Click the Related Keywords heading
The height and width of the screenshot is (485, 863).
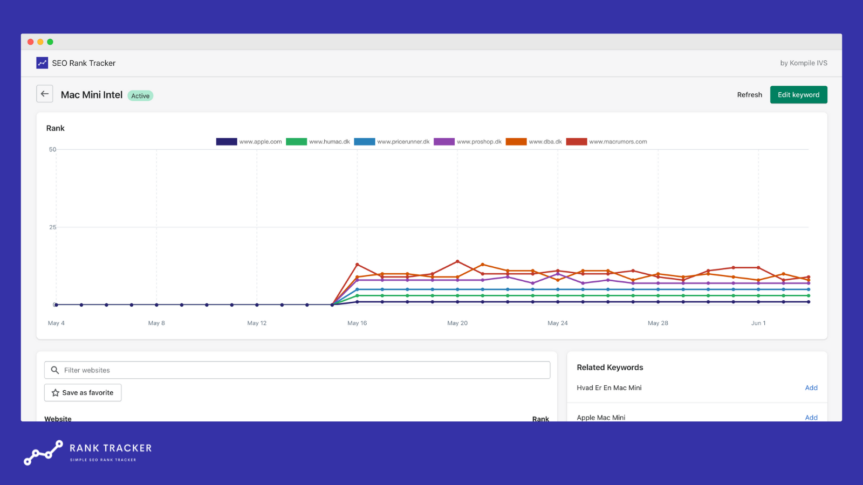pos(610,368)
